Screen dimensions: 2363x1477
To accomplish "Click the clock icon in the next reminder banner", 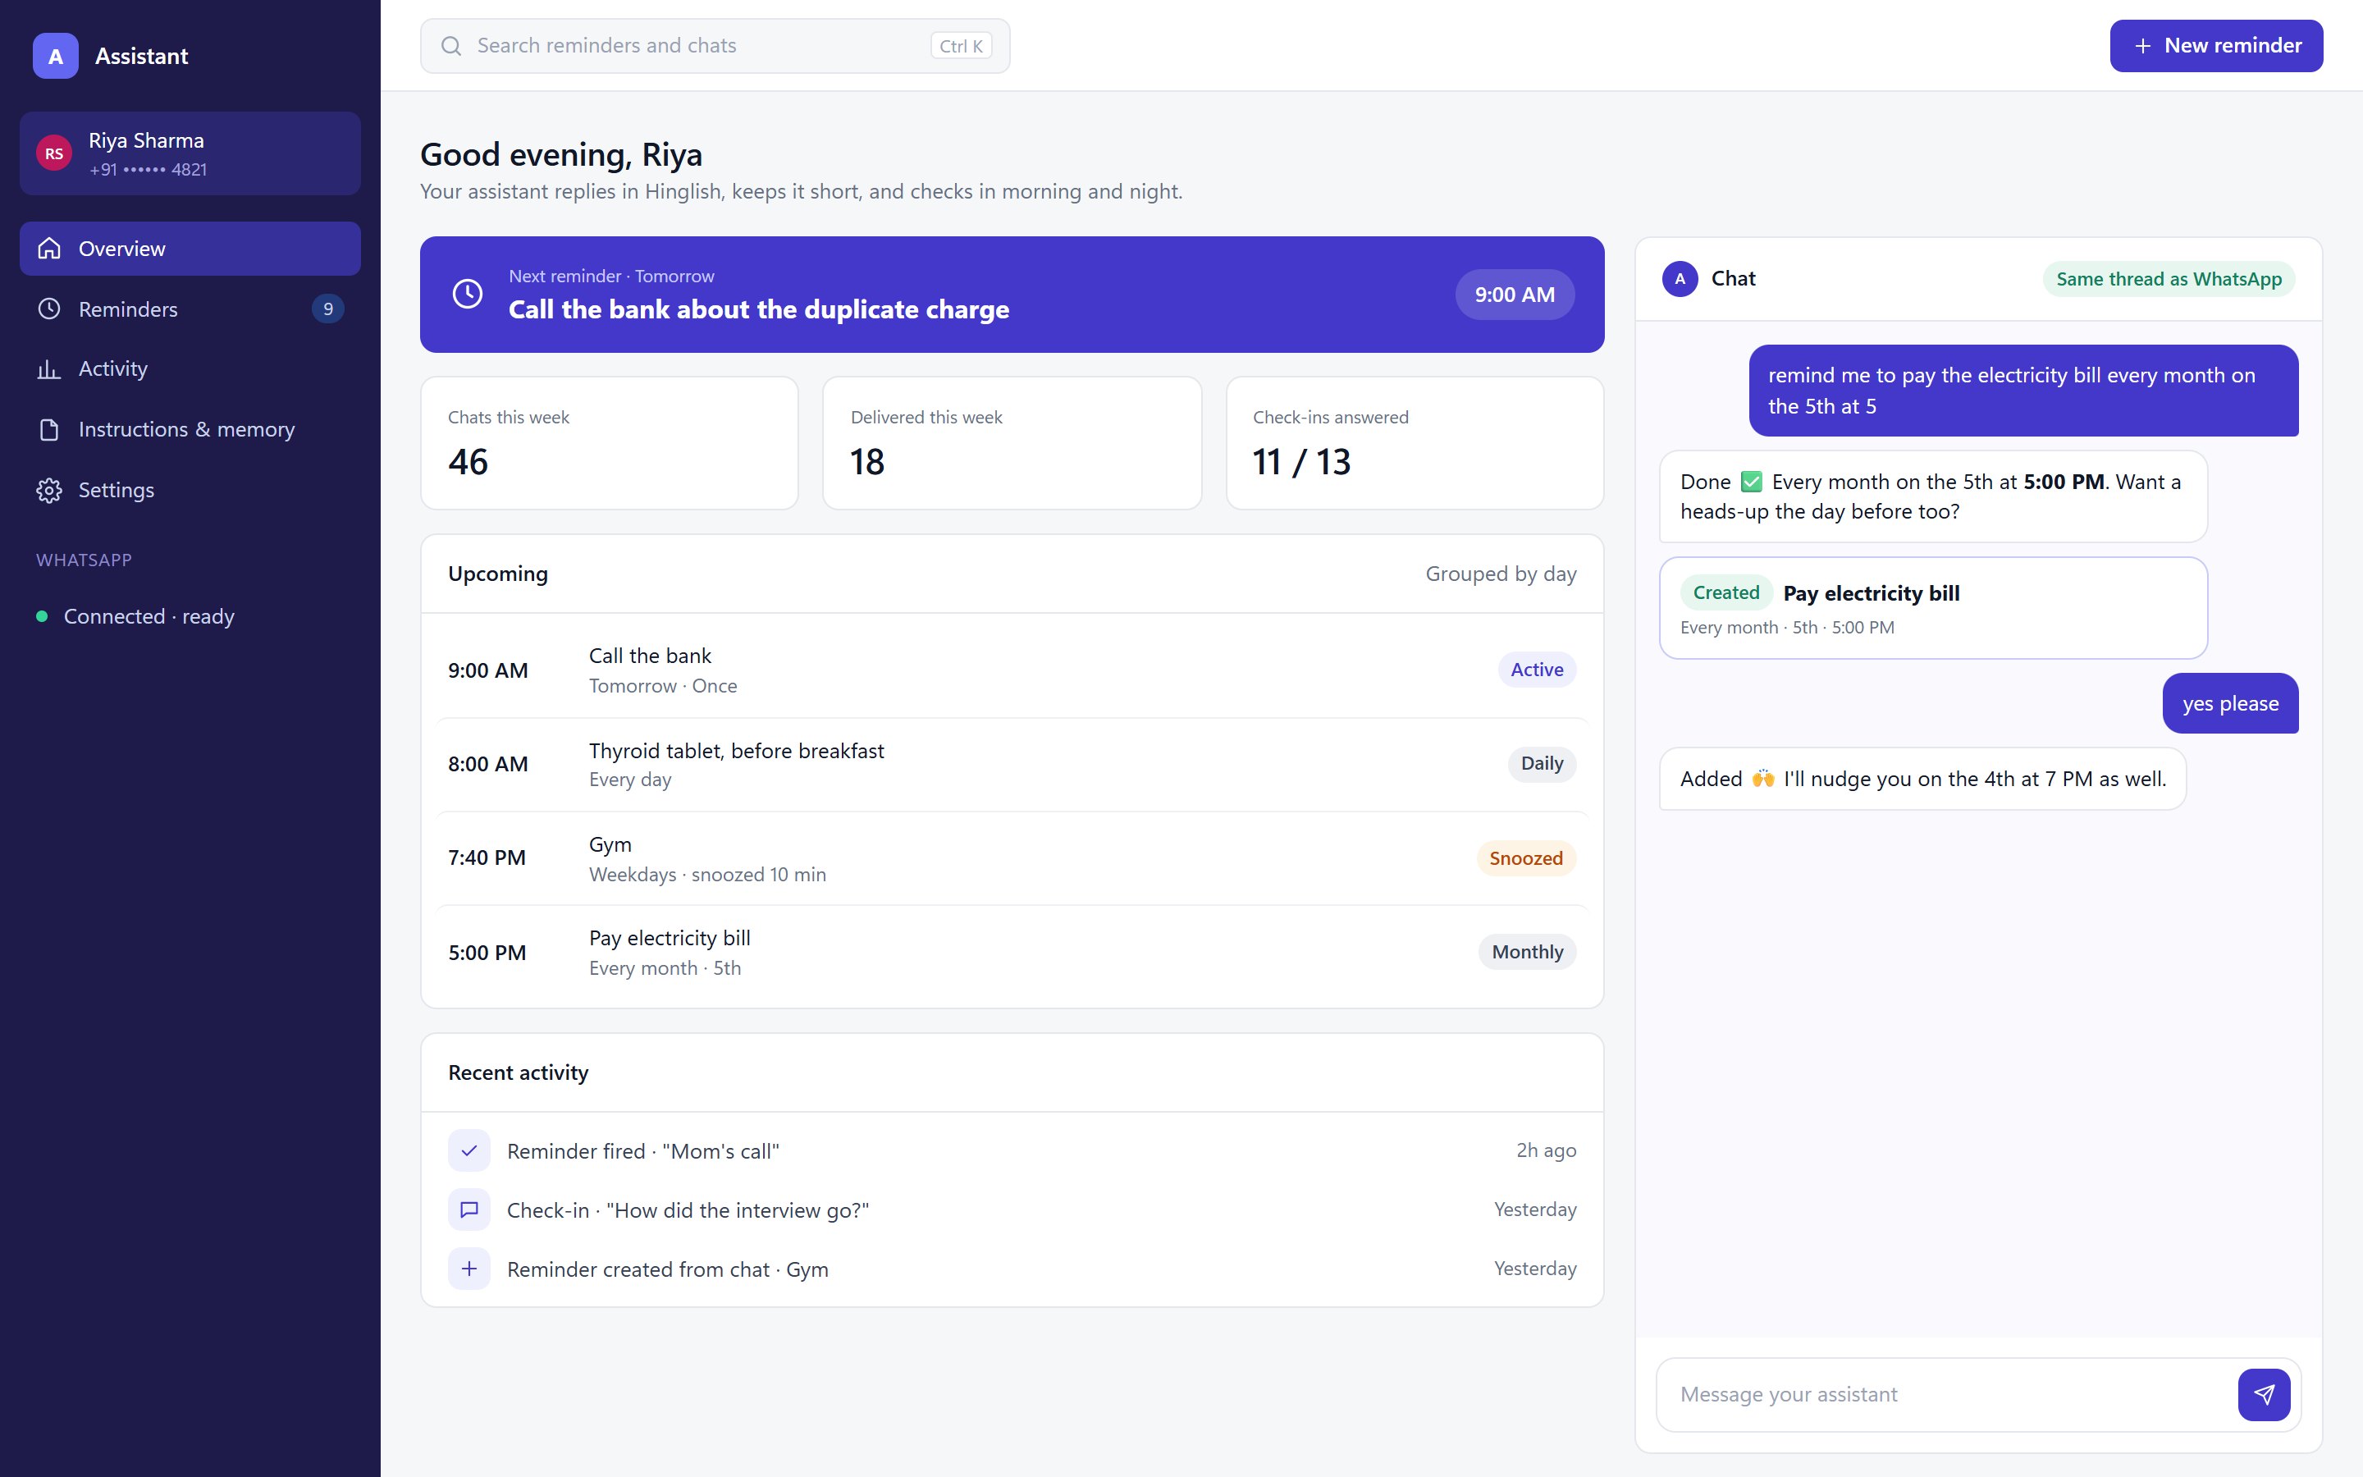I will click(x=468, y=294).
